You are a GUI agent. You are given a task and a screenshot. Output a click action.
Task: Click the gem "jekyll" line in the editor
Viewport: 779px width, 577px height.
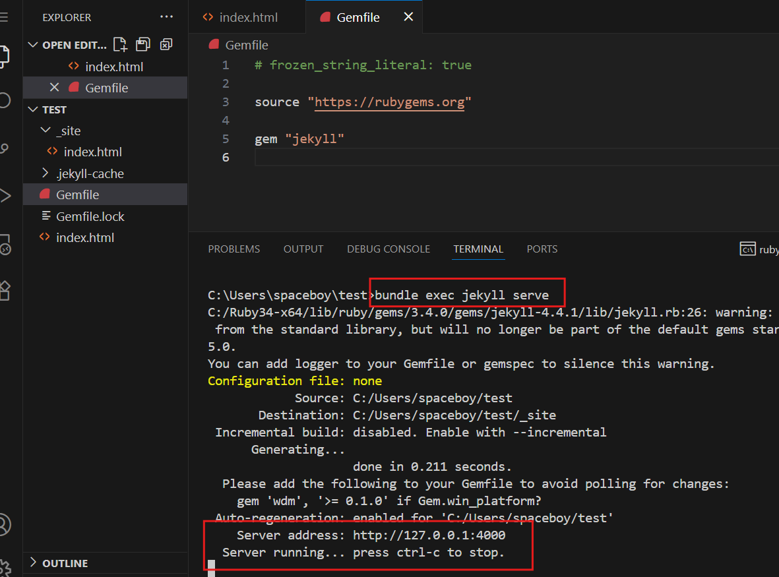point(299,139)
